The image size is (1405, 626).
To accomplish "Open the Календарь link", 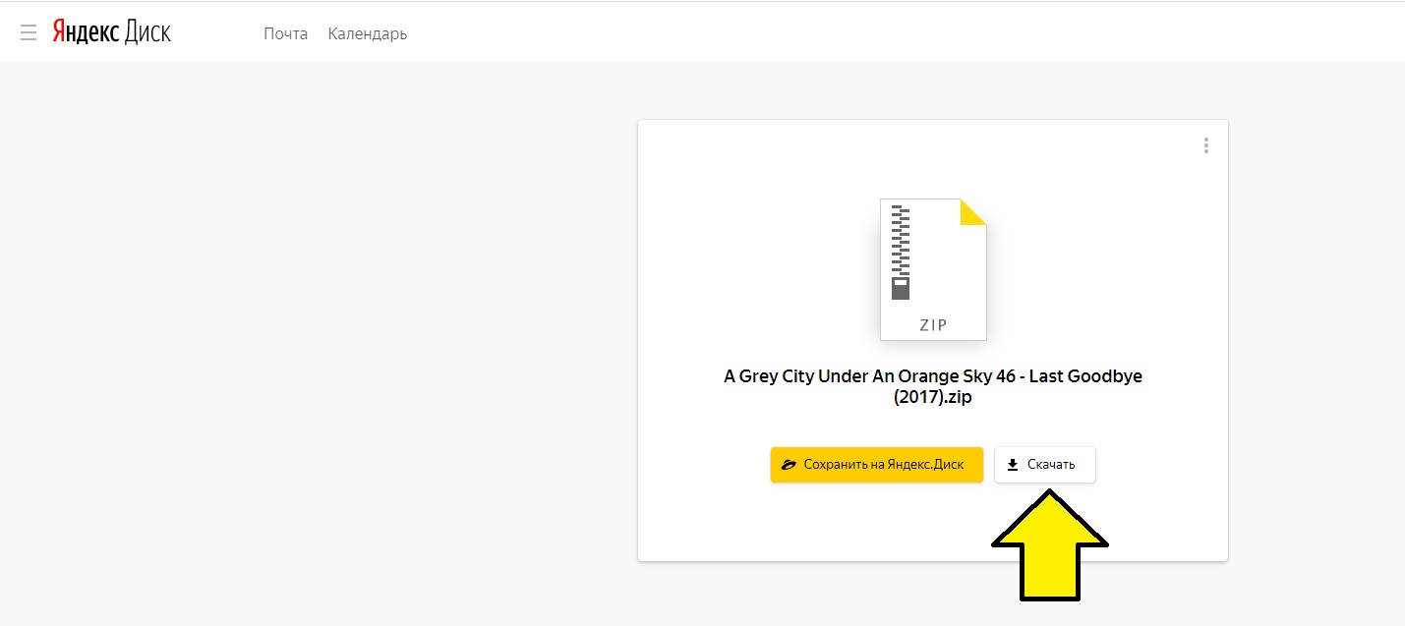I will [x=368, y=33].
